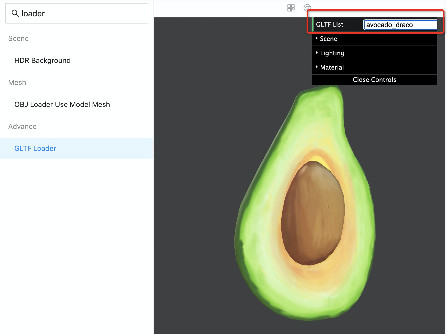Open the HDR Background example
The height and width of the screenshot is (334, 447).
pyautogui.click(x=42, y=60)
